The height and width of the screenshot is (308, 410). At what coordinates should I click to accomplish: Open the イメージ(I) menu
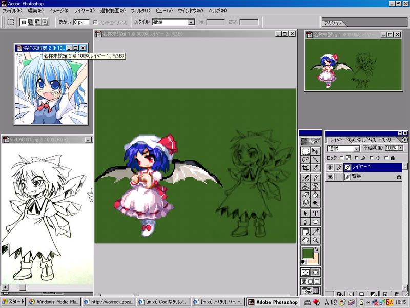pyautogui.click(x=58, y=11)
